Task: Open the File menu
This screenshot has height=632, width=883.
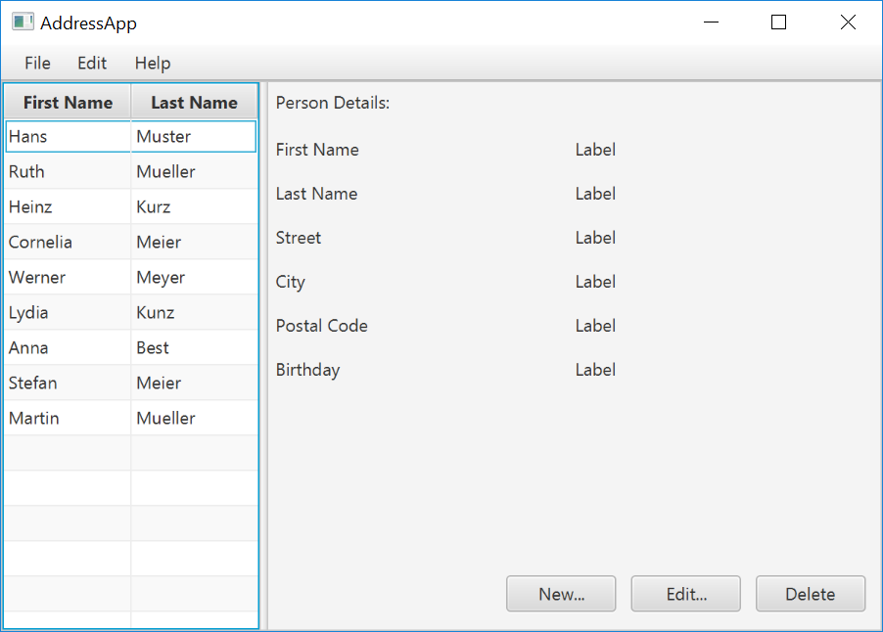Action: pyautogui.click(x=38, y=64)
